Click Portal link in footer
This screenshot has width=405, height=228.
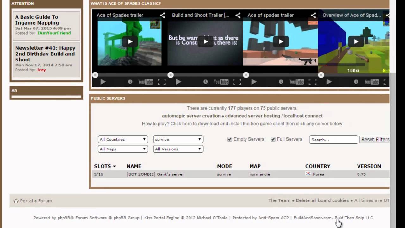(x=26, y=201)
